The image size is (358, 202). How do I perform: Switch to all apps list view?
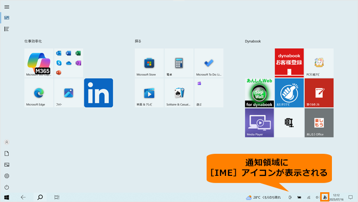click(x=7, y=29)
